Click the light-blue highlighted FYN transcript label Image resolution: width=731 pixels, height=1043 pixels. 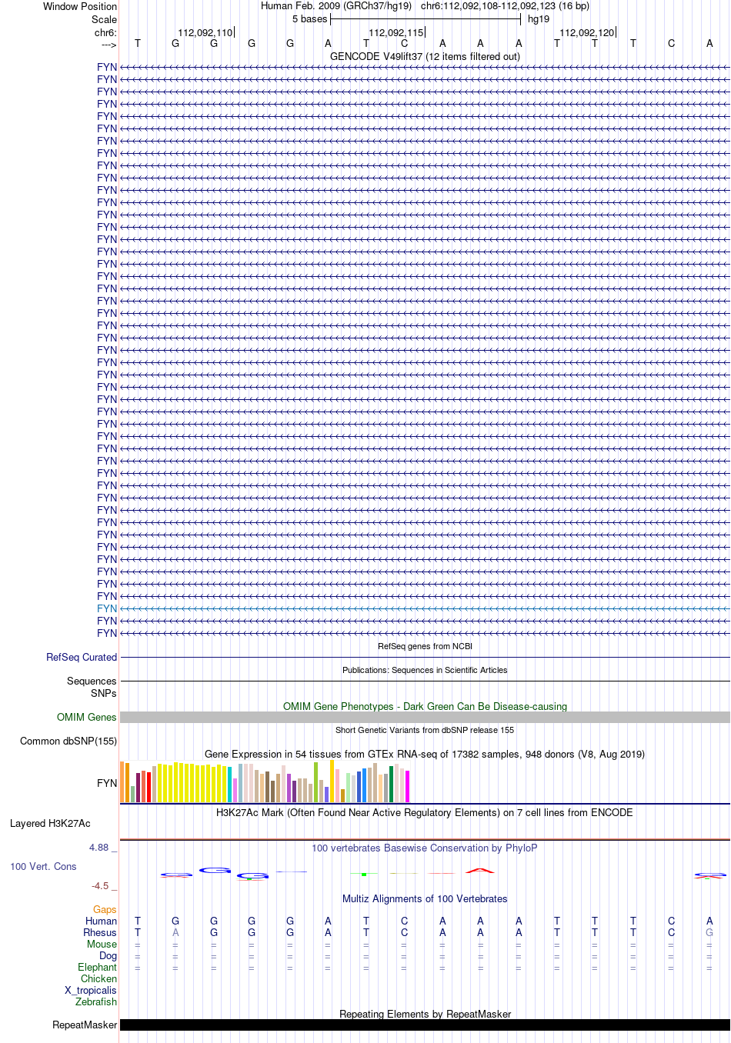pos(107,608)
